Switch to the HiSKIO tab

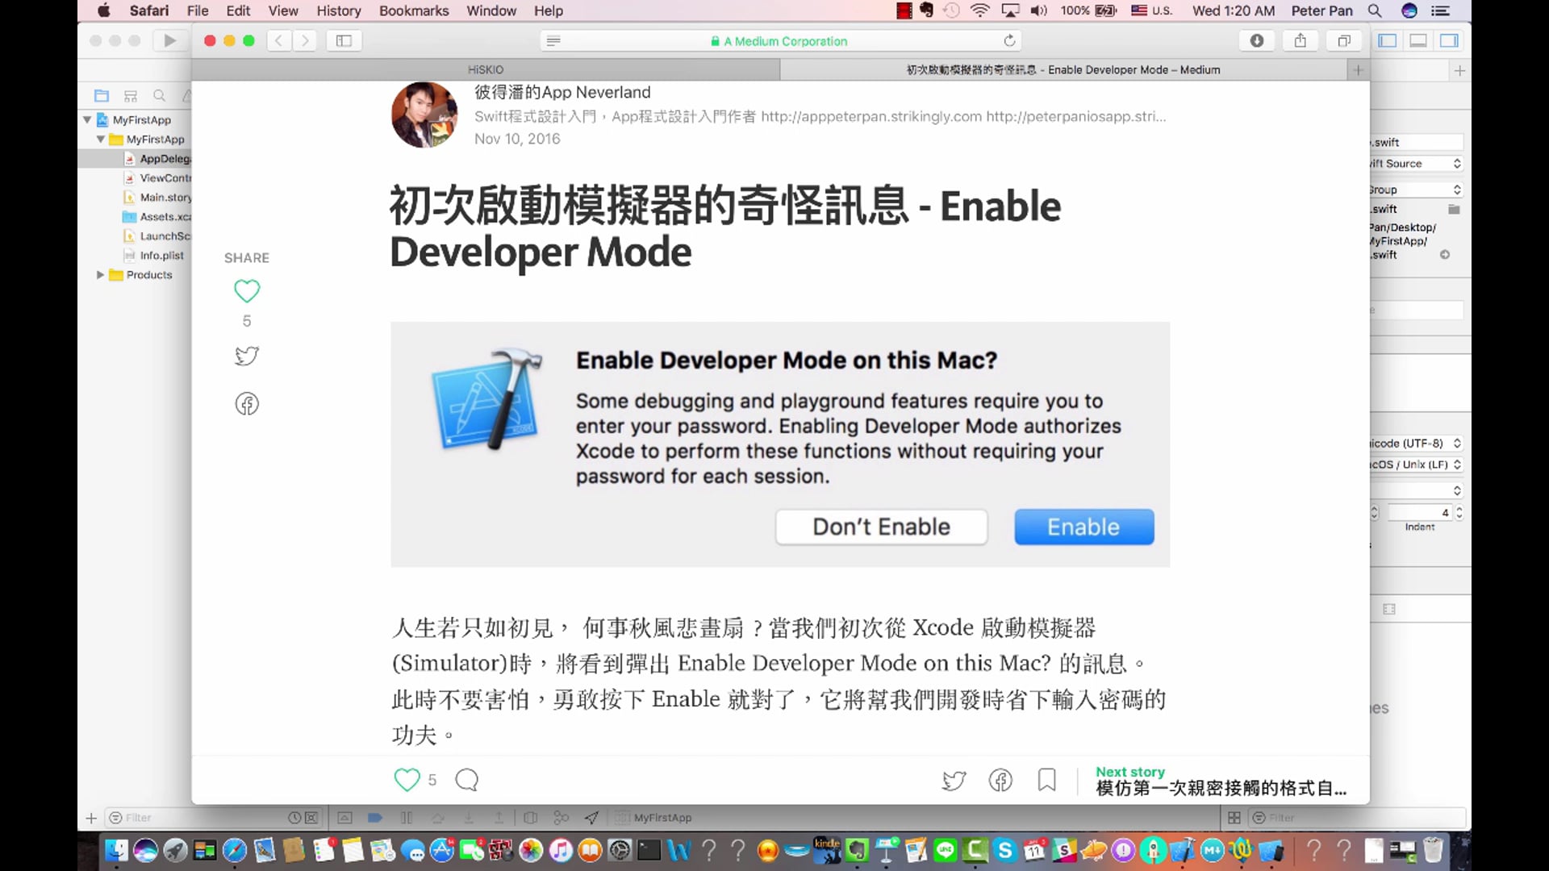pos(485,70)
